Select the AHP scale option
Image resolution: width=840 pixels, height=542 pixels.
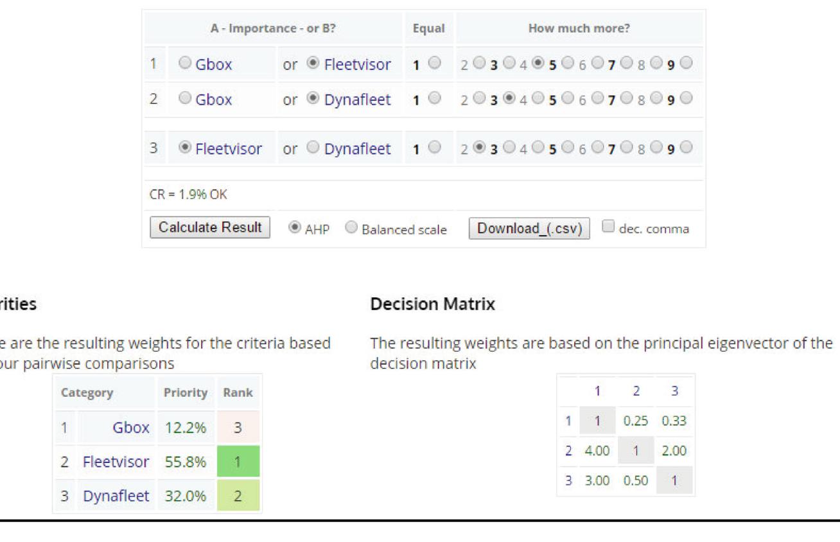[x=295, y=227]
